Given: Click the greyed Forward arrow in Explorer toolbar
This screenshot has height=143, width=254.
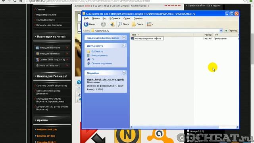Looking at the screenshot, I should tap(103, 24).
